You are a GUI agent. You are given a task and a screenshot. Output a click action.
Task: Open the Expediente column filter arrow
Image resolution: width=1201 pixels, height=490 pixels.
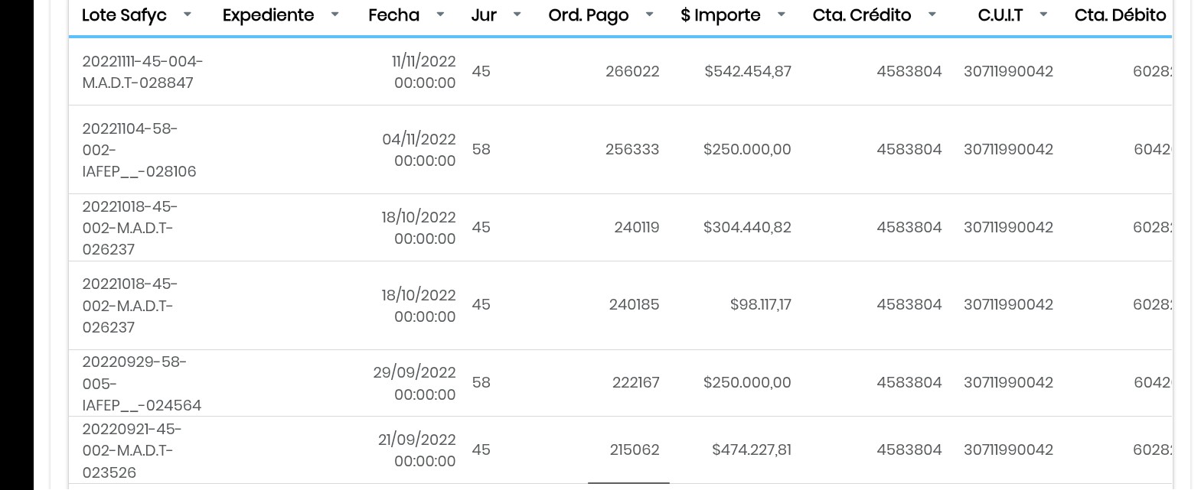tap(335, 15)
